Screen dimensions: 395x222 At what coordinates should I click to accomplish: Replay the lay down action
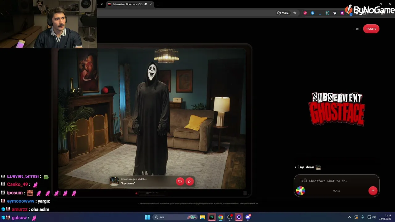coord(180,181)
